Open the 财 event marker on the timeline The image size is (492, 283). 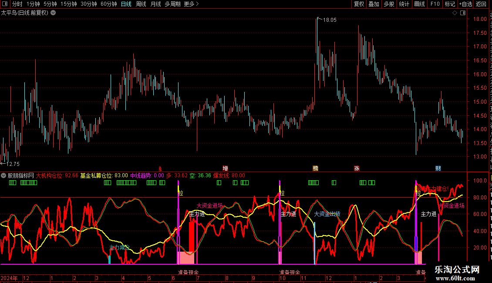(x=438, y=168)
